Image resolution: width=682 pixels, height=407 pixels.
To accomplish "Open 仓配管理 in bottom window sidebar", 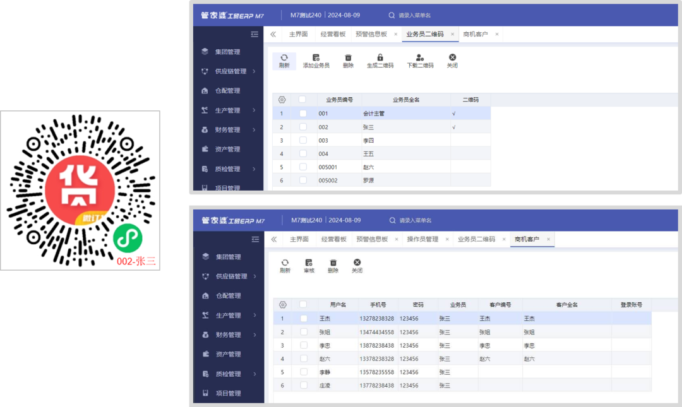I will tap(229, 296).
